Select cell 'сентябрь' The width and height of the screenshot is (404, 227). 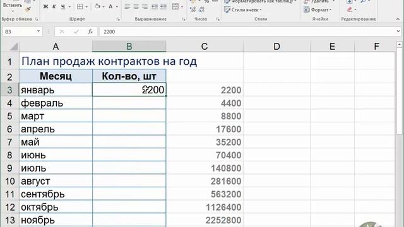click(x=56, y=194)
